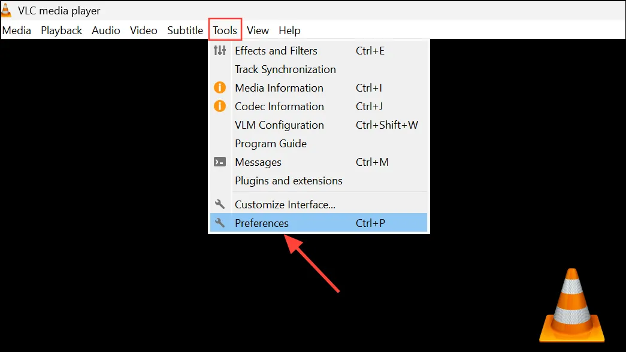Click the Ctrl+M shortcut label
Image resolution: width=626 pixels, height=352 pixels.
[x=372, y=162]
